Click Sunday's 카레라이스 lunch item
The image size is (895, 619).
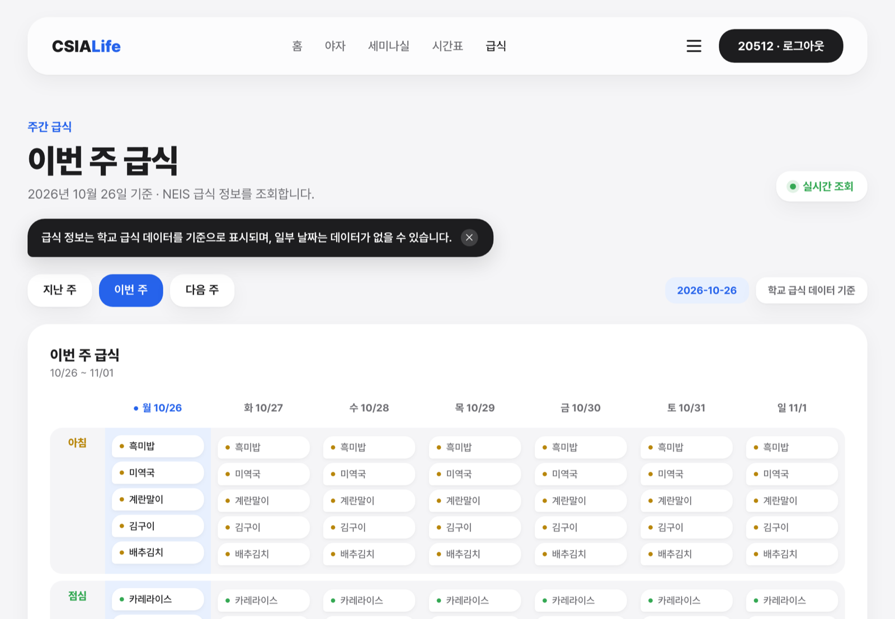792,601
